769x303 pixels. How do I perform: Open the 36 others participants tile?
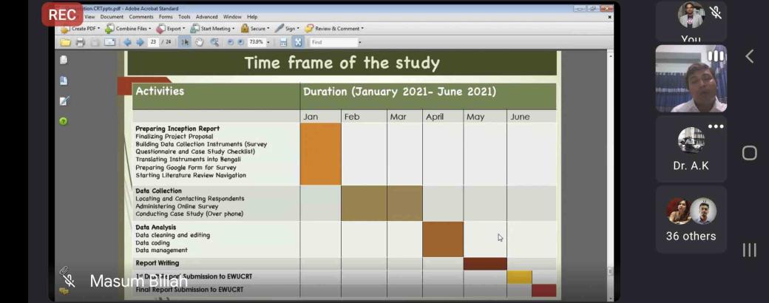pos(691,219)
